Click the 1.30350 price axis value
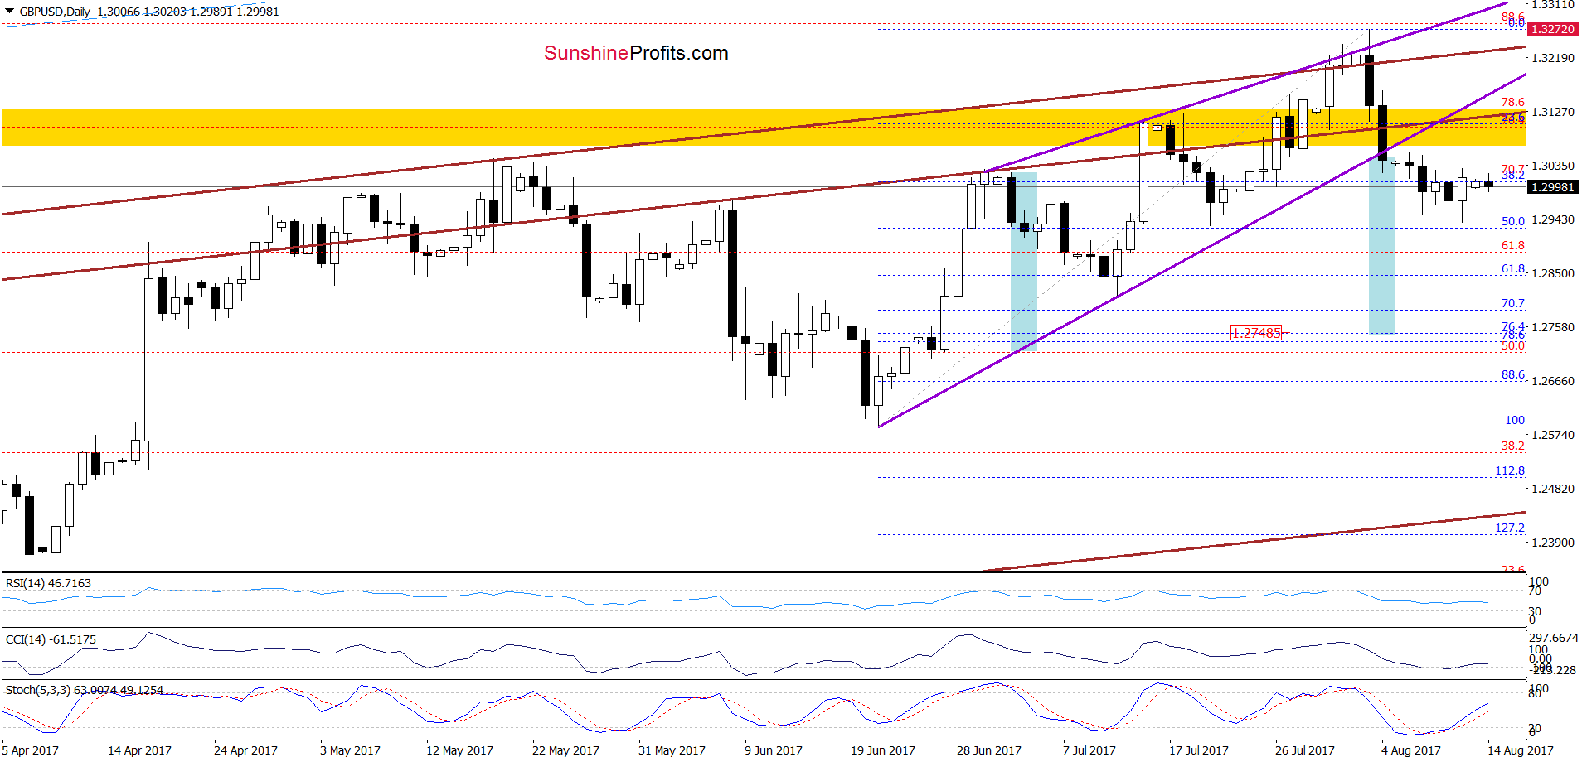The image size is (1582, 762). click(x=1553, y=166)
